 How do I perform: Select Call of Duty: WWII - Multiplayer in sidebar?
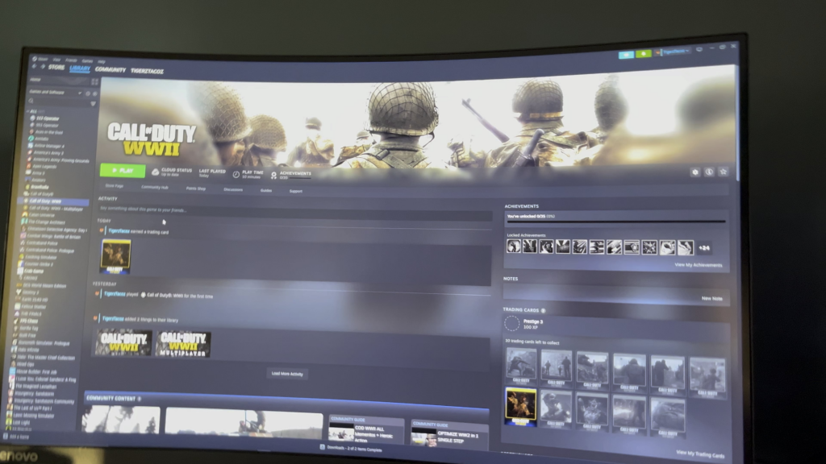pos(56,209)
